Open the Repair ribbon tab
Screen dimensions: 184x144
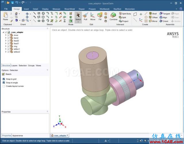click(x=82, y=9)
